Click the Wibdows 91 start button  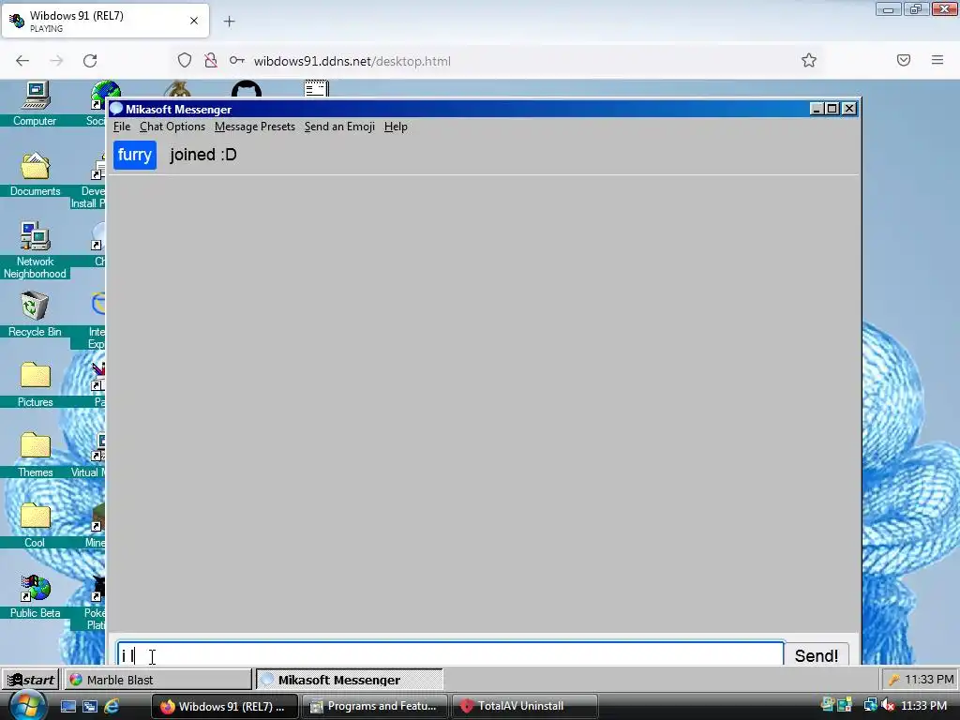31,680
